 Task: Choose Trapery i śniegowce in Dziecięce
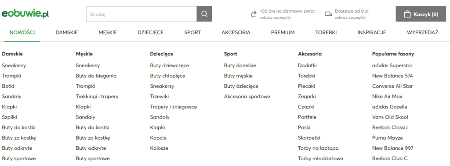(173, 107)
